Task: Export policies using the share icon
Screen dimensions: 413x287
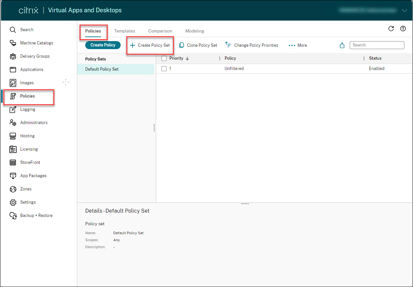Action: tap(342, 45)
